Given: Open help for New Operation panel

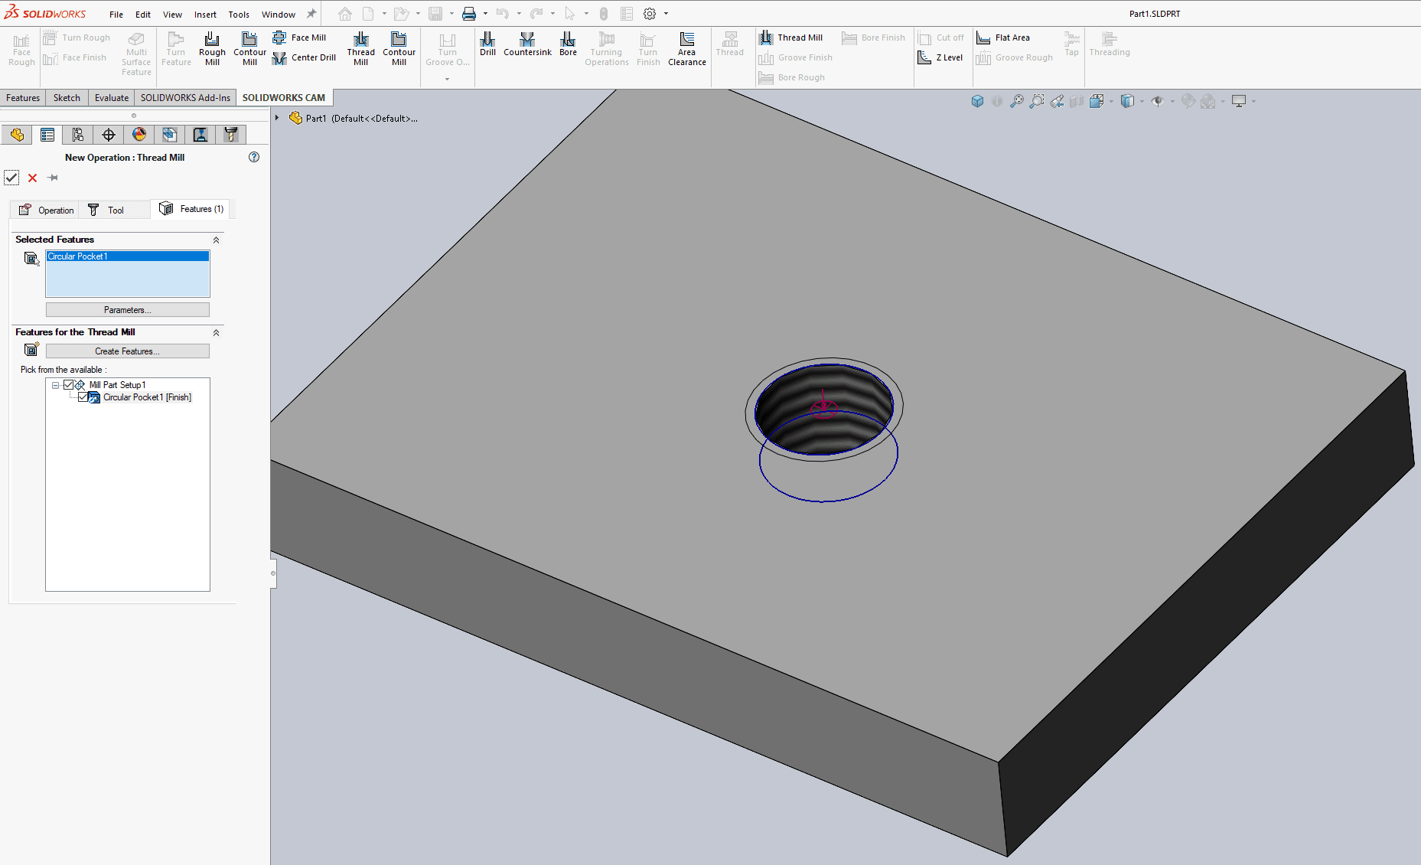Looking at the screenshot, I should click(x=254, y=157).
